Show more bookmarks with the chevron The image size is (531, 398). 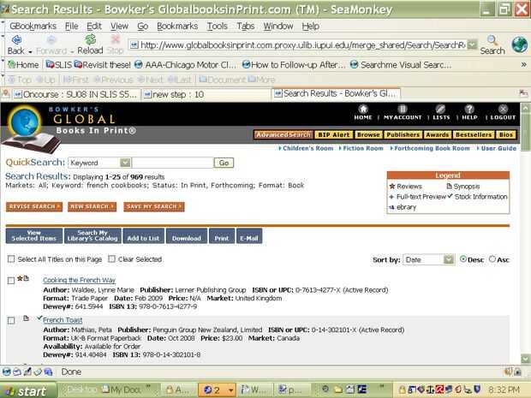(524, 65)
